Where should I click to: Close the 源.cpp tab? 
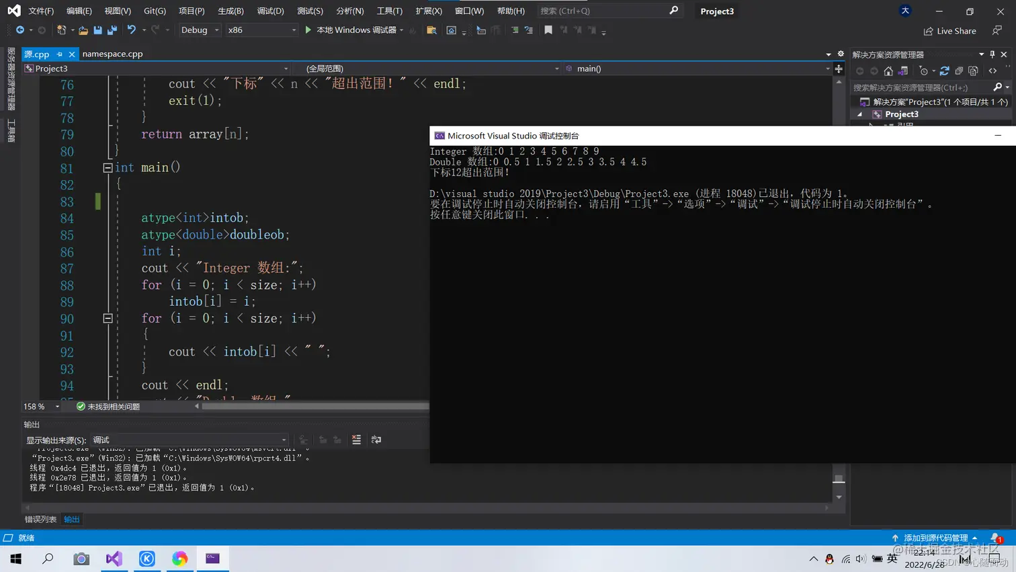tap(72, 54)
